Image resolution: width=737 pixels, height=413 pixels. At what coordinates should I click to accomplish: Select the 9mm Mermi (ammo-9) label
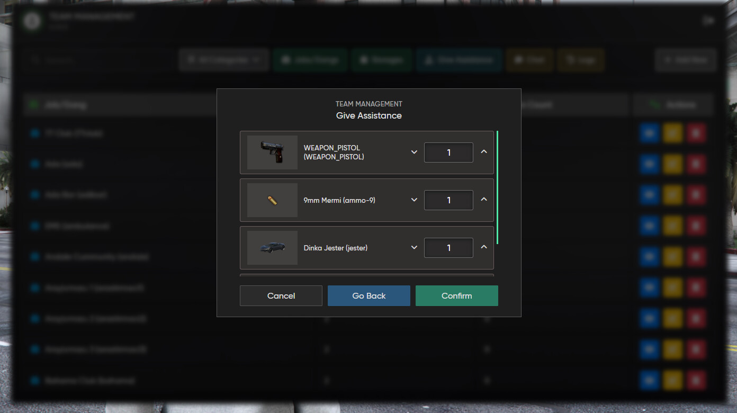coord(339,200)
